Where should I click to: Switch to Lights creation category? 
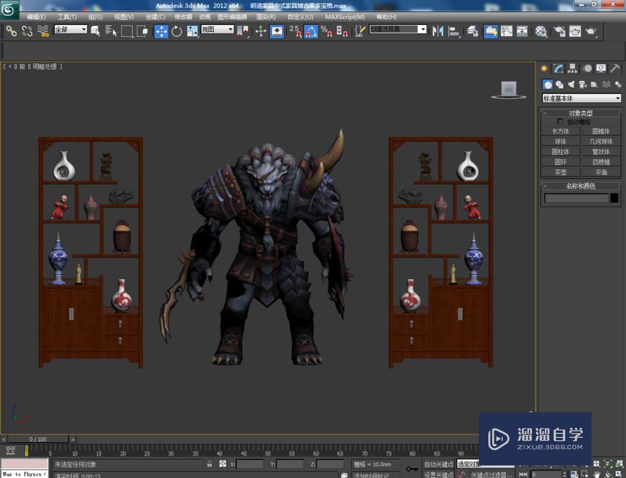571,85
